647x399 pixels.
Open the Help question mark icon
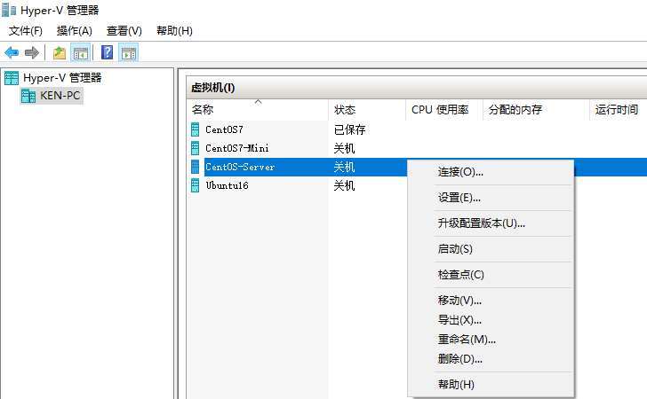pos(107,52)
